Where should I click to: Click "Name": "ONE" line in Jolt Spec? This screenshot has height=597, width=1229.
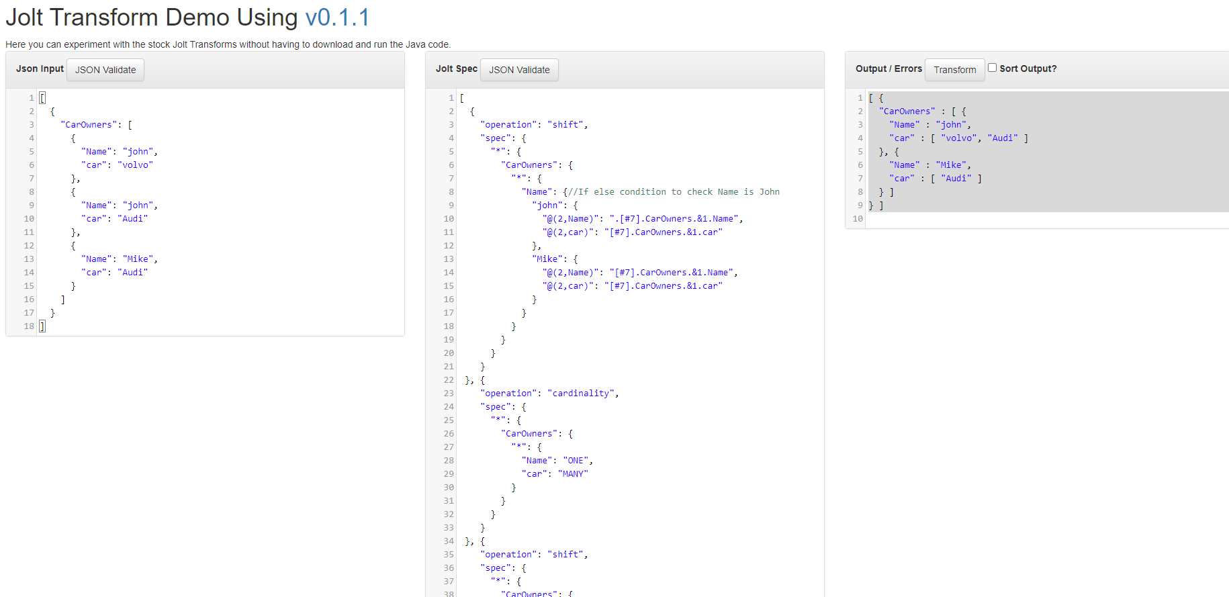coord(557,461)
